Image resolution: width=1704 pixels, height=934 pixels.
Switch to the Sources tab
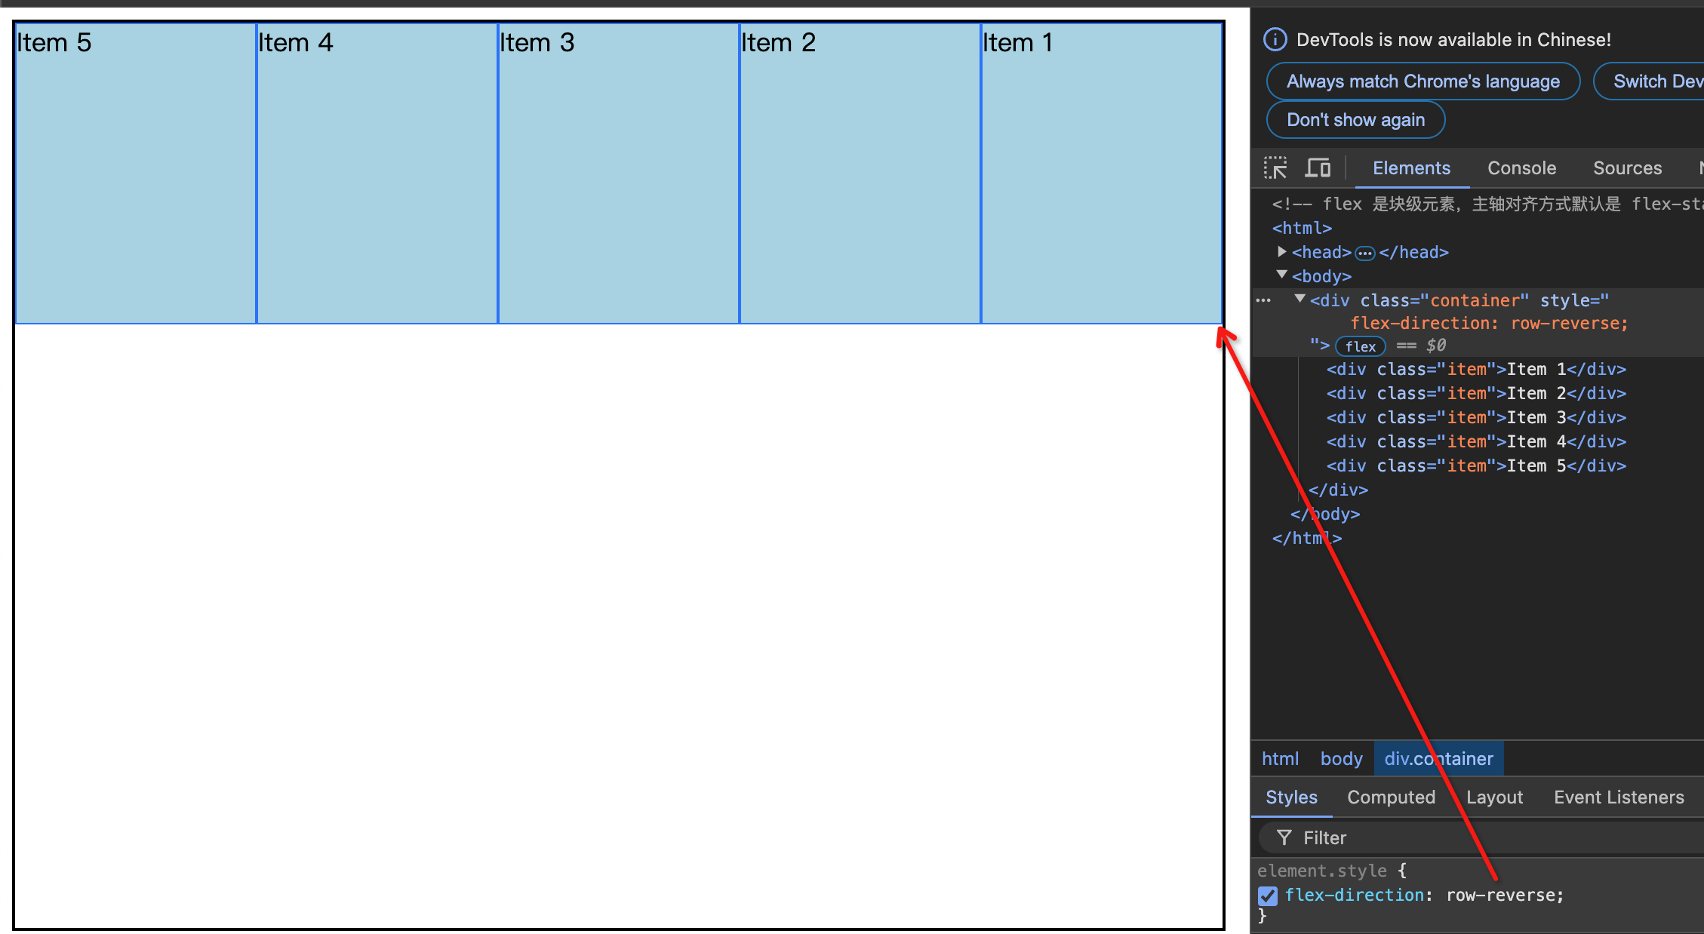click(x=1627, y=168)
